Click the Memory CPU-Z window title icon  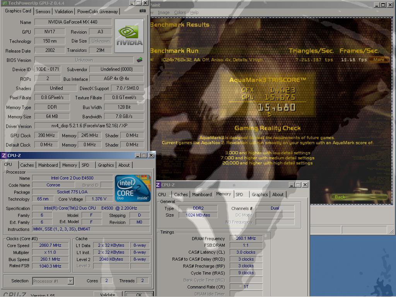tap(158, 185)
